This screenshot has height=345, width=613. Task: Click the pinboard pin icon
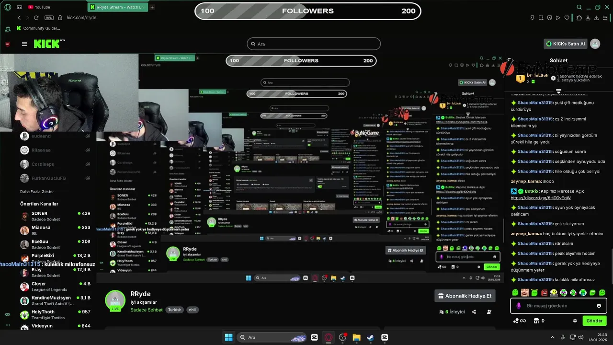(x=532, y=18)
